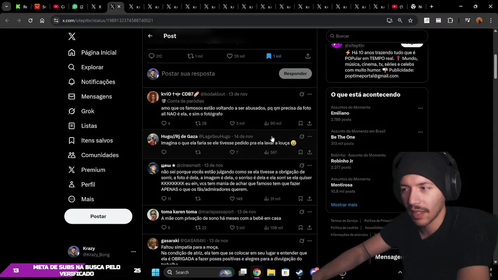Open Comunidades

pos(93,155)
